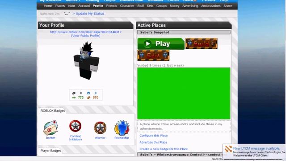
Task: Open the Money navigation item
Action: tap(175, 6)
